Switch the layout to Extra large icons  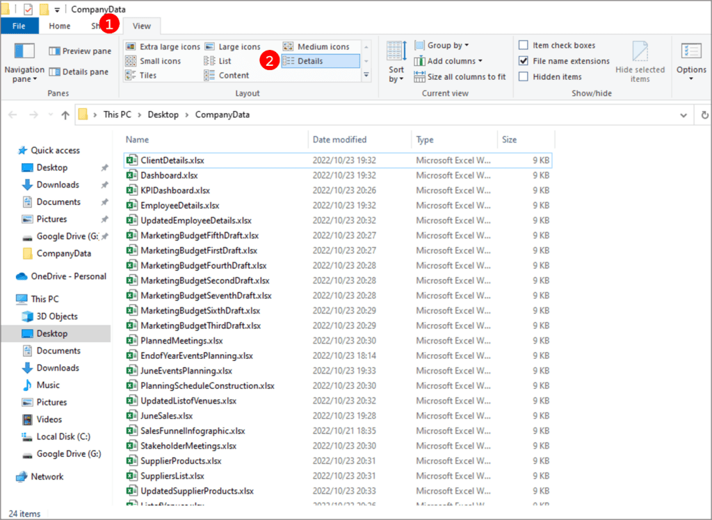click(x=167, y=46)
